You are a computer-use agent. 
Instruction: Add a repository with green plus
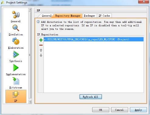[x=41, y=40]
